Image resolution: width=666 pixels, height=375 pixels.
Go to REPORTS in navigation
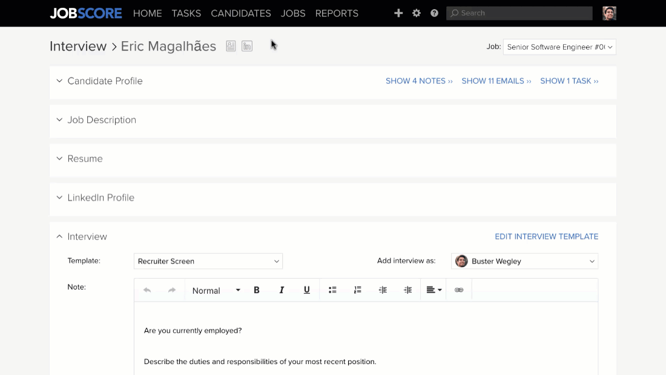337,13
